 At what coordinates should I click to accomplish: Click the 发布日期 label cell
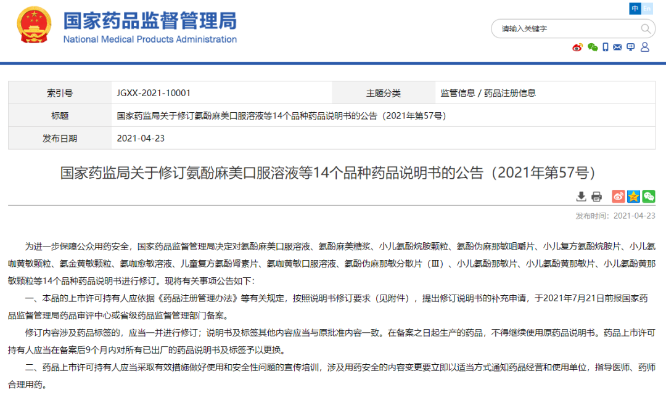(x=60, y=138)
